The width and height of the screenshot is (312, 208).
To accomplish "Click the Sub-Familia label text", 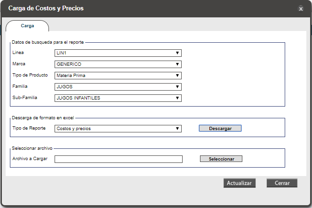I will coord(24,98).
